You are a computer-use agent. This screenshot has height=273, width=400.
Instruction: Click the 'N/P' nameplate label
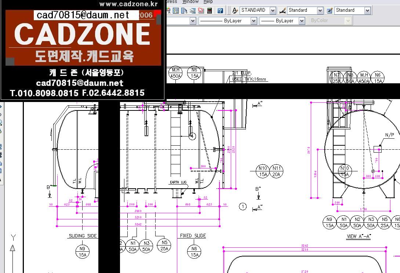point(389,135)
